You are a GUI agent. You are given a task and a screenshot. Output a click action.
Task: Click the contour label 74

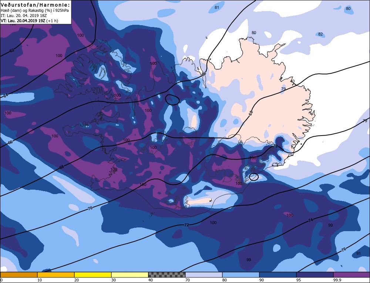pyautogui.click(x=310, y=220)
